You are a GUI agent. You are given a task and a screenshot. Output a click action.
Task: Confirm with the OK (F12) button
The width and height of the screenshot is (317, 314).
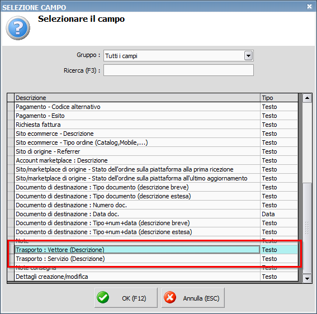[x=126, y=298]
